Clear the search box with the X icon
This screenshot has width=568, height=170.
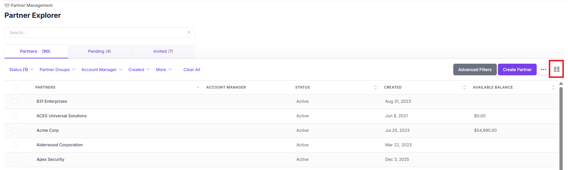coord(189,32)
